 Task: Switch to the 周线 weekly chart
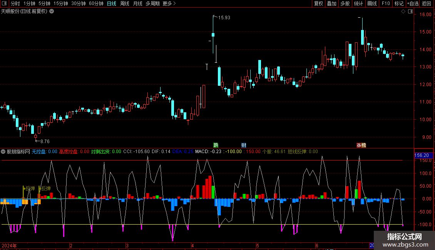tap(125, 3)
